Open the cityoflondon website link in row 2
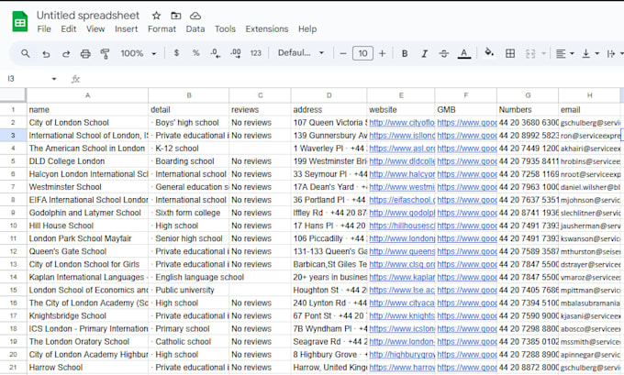 click(x=402, y=123)
